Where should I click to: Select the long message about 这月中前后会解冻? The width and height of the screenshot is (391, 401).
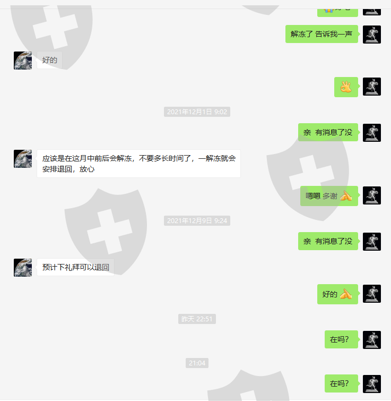pyautogui.click(x=138, y=164)
